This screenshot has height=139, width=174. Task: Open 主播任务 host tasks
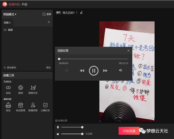point(45,107)
